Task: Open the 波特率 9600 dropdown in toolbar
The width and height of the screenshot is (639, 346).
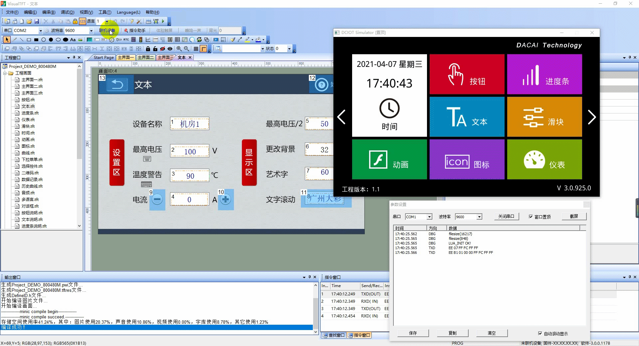Action: coord(91,31)
